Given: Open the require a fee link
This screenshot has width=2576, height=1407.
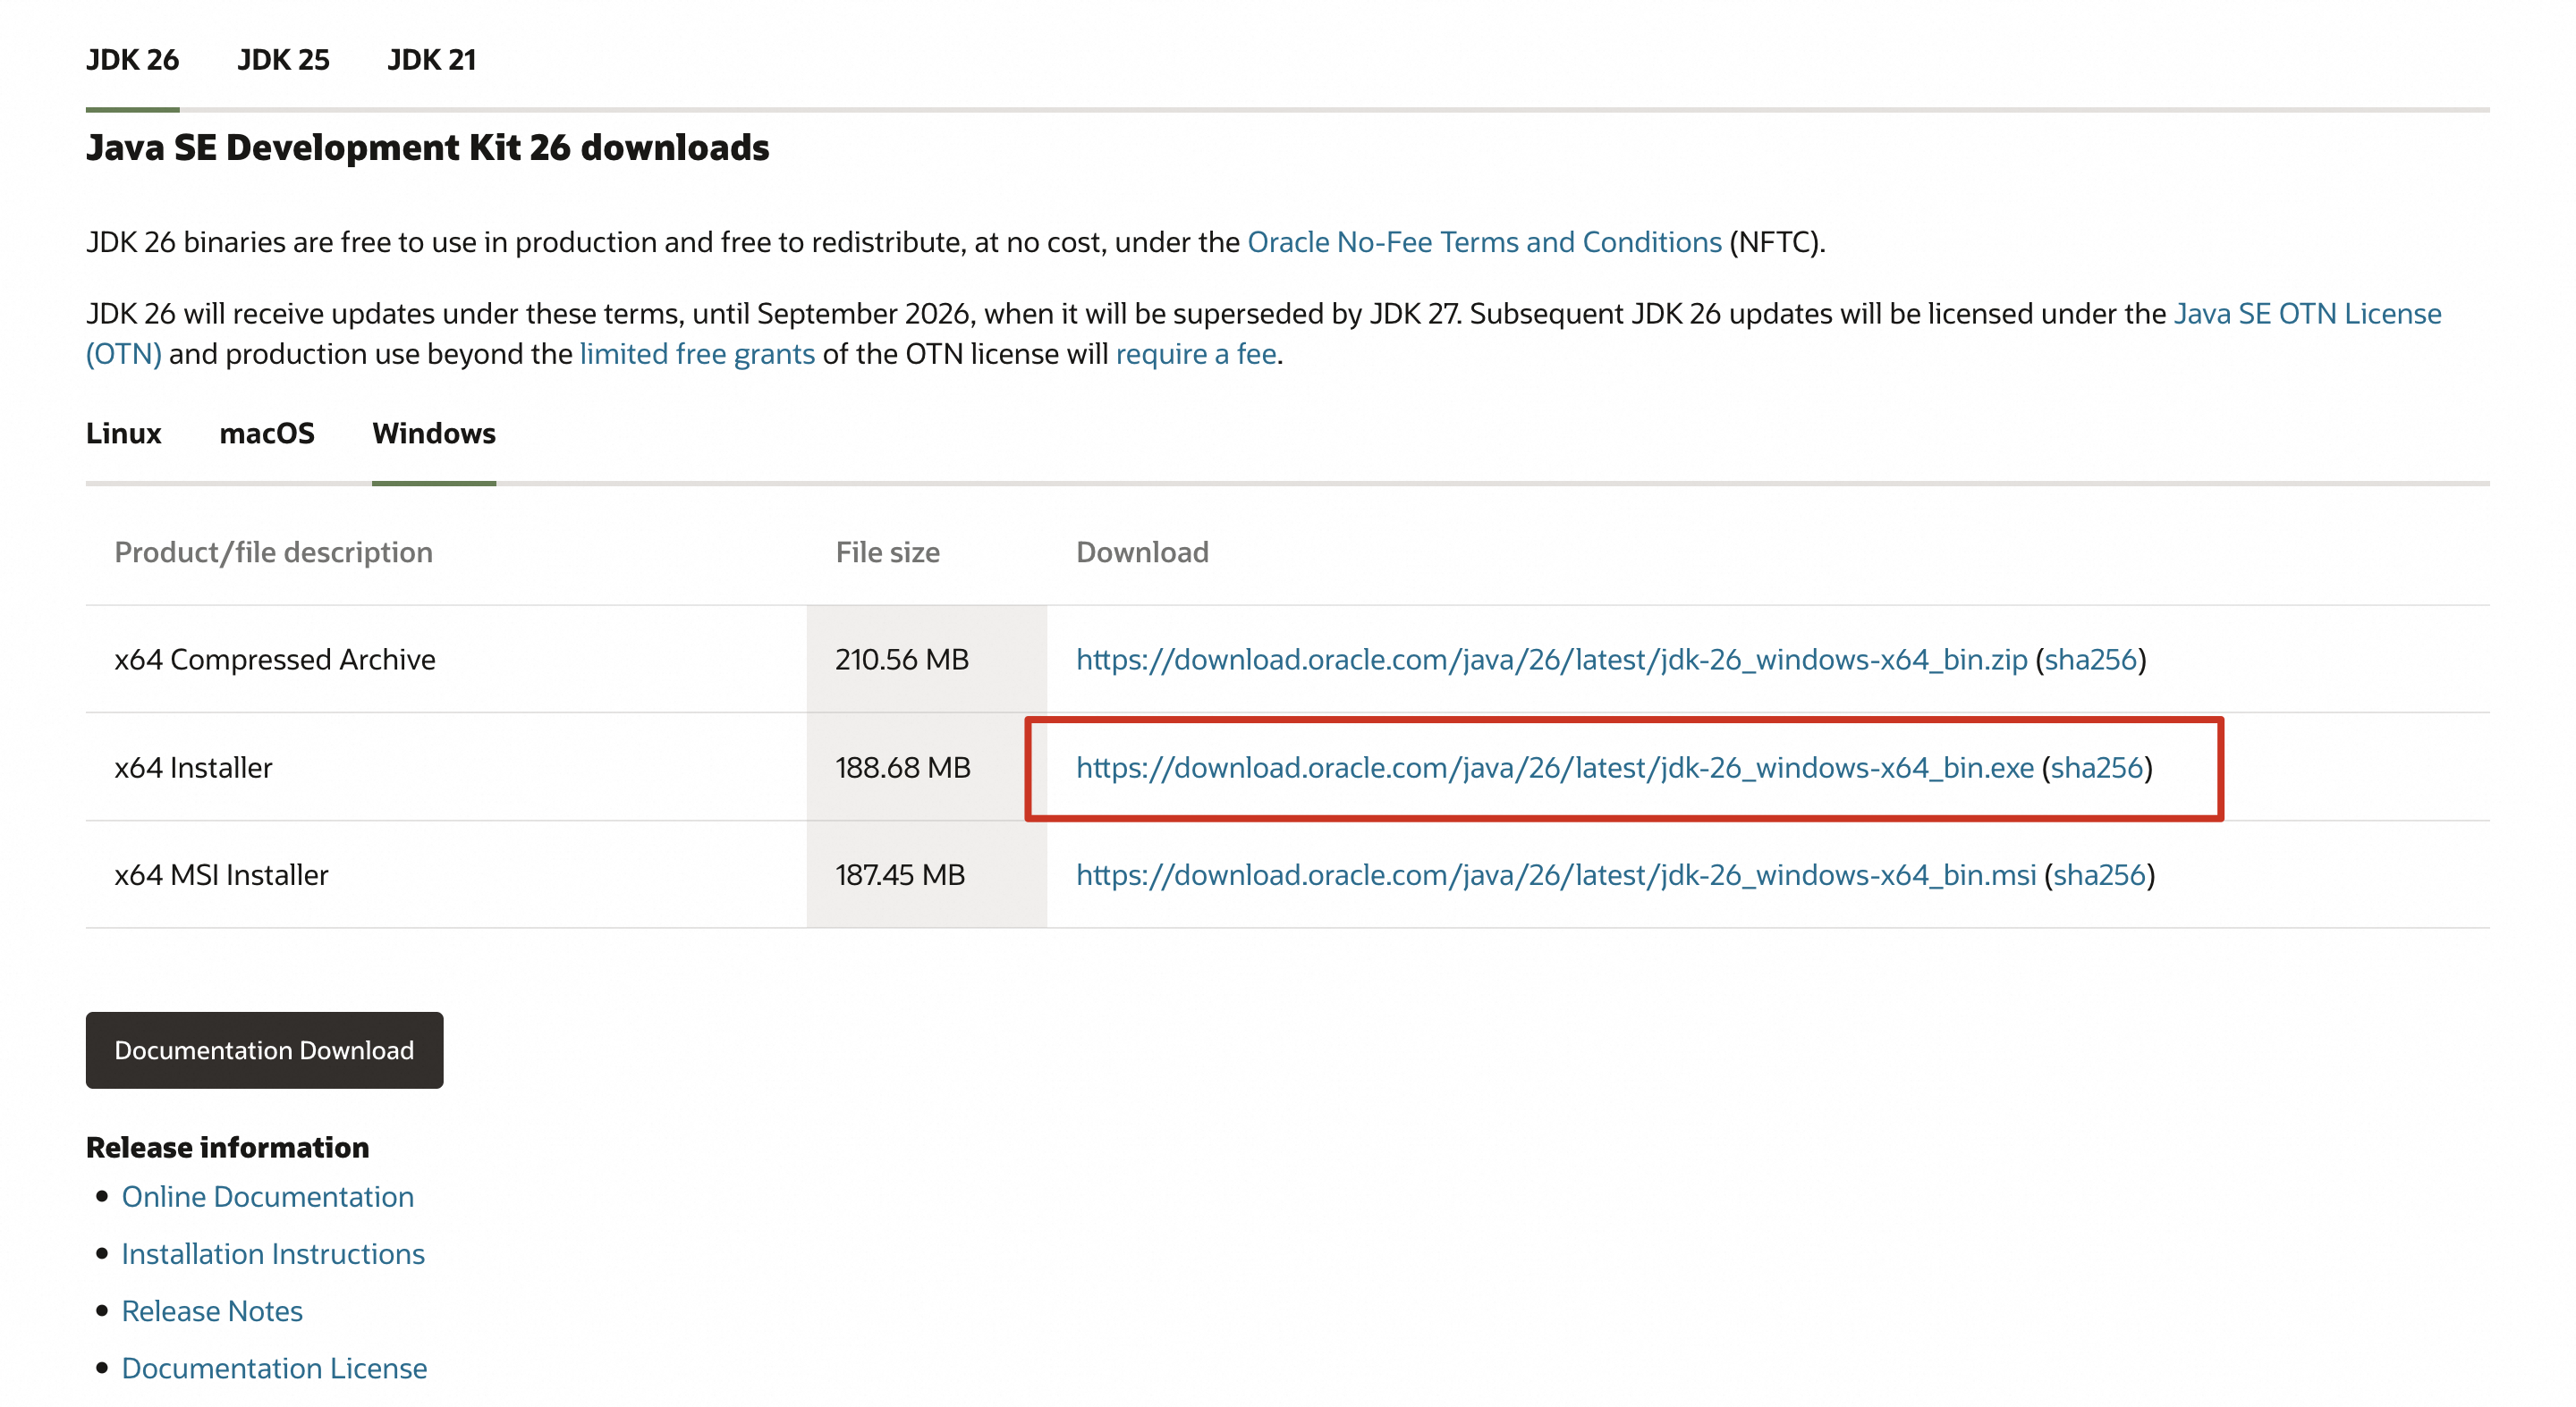Looking at the screenshot, I should [x=1196, y=354].
